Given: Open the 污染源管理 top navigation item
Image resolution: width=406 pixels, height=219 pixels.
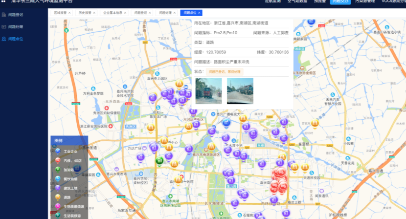Looking at the screenshot, I should pos(365,1).
